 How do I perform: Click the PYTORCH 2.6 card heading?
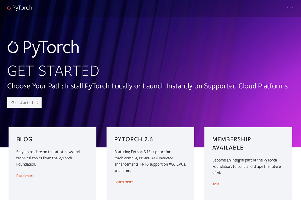(x=134, y=139)
